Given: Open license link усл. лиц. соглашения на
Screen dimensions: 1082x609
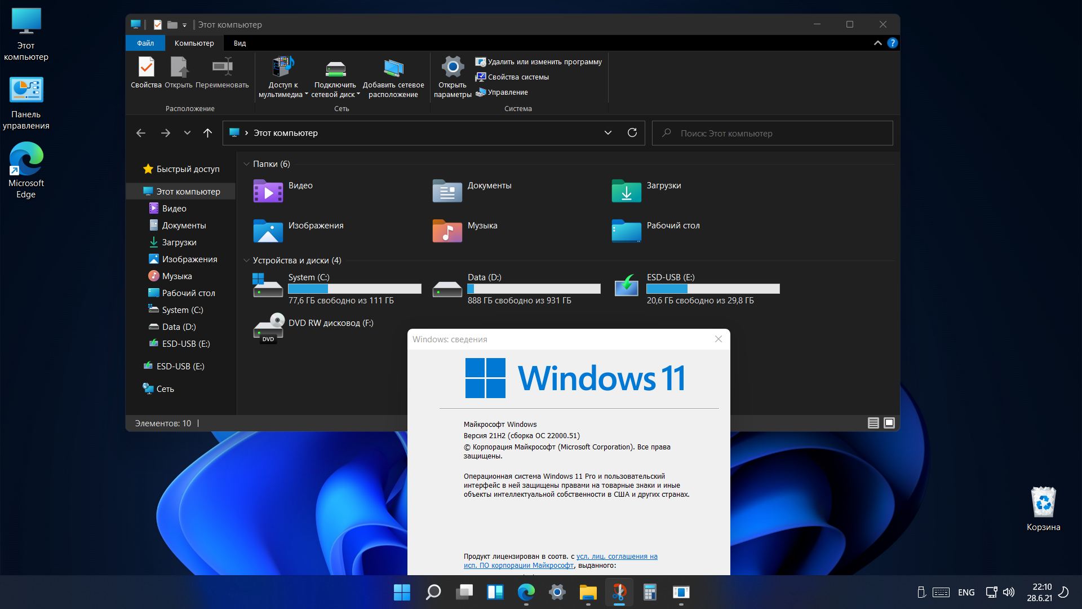Looking at the screenshot, I should [x=617, y=557].
